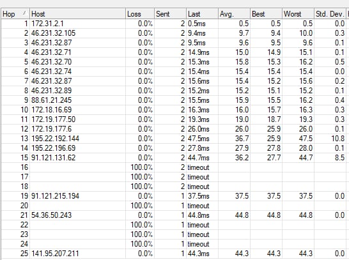Select row with host 46.231.32.105
349x260 pixels.
(174, 33)
